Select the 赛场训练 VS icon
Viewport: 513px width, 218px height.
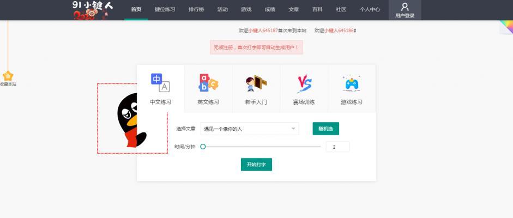304,84
